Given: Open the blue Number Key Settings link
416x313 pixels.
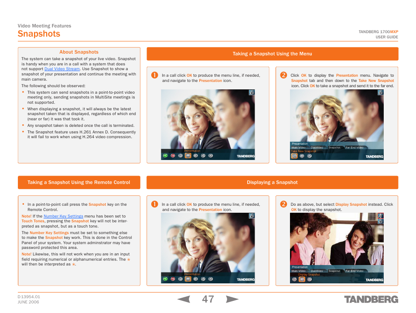Looking at the screenshot, I should point(63,216).
